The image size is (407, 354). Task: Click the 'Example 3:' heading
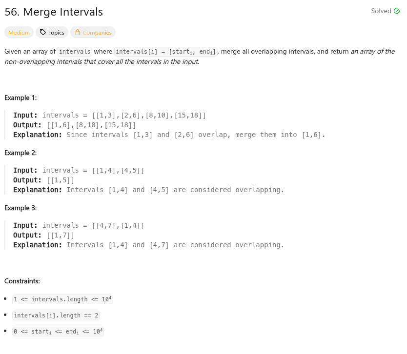(x=20, y=208)
